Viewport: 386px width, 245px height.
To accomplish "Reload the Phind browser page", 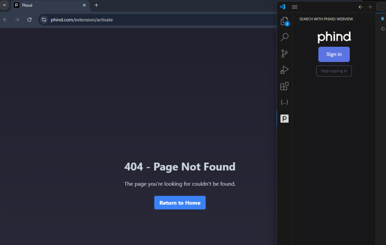I will point(29,20).
